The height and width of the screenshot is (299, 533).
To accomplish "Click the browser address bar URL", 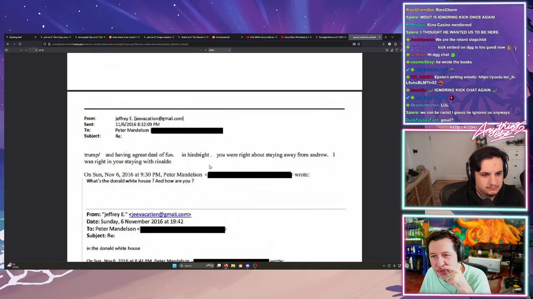I will coord(120,44).
